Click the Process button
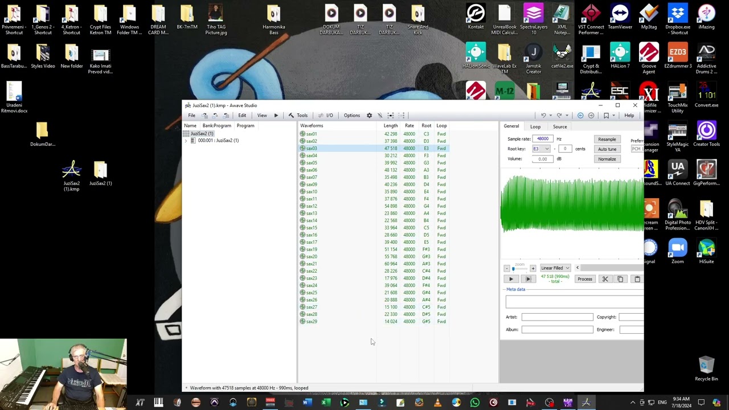729x410 pixels. 585,279
